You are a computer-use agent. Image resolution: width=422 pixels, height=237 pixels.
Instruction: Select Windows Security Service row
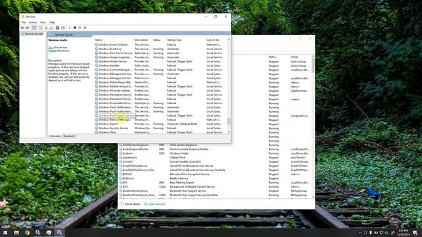click(161, 128)
